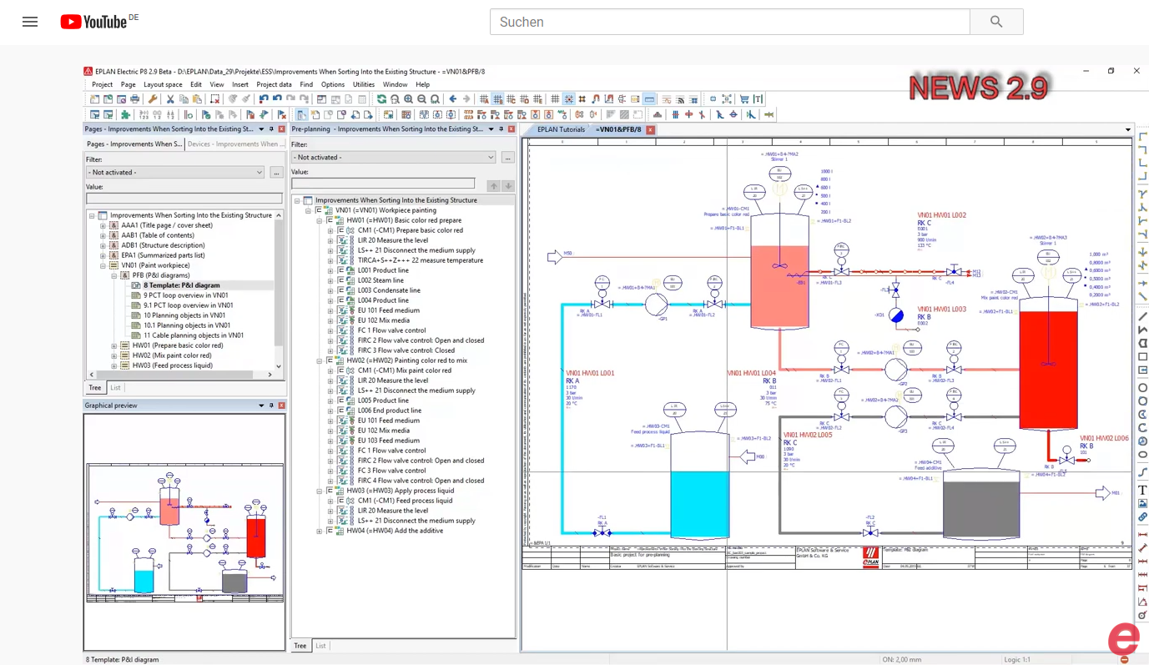Select FIRC 3 Flow valve control: Closed
The height and width of the screenshot is (665, 1149).
coord(406,350)
